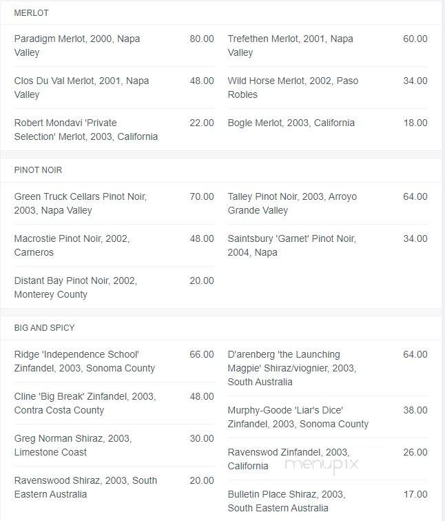Select the BIG AND SPICY section header

(45, 328)
